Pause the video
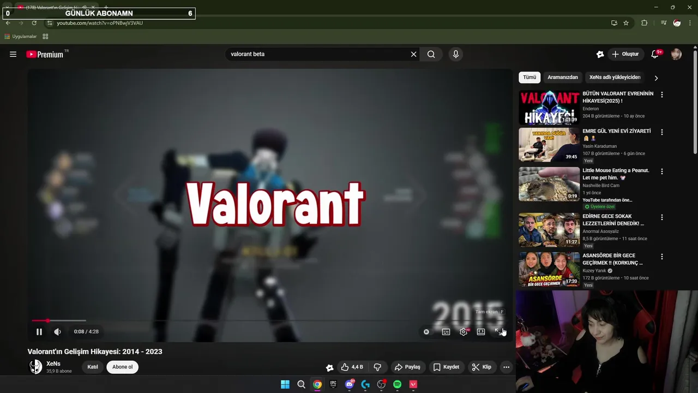The height and width of the screenshot is (393, 698). (39, 331)
